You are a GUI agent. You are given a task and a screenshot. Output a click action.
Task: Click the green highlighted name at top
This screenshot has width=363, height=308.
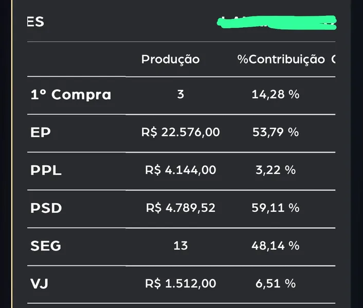(277, 22)
